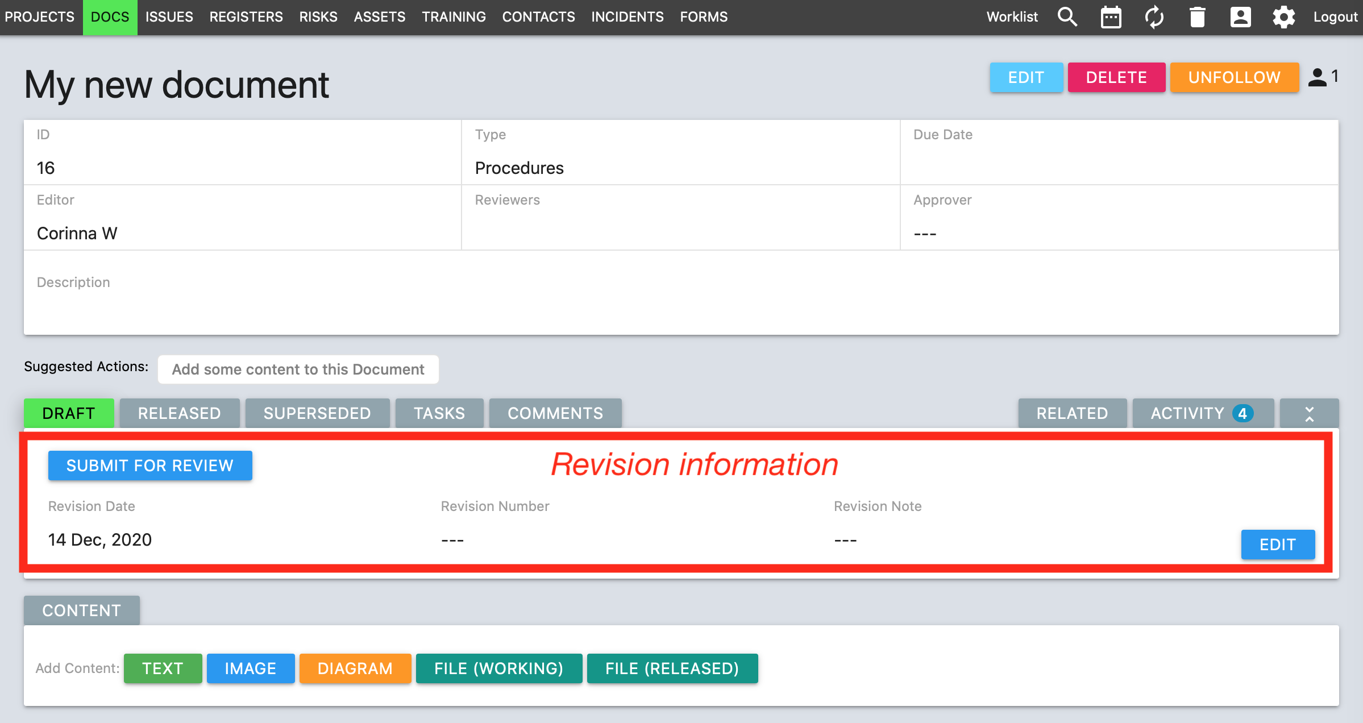This screenshot has height=723, width=1363.
Task: Open the calendar icon in top bar
Action: (x=1111, y=17)
